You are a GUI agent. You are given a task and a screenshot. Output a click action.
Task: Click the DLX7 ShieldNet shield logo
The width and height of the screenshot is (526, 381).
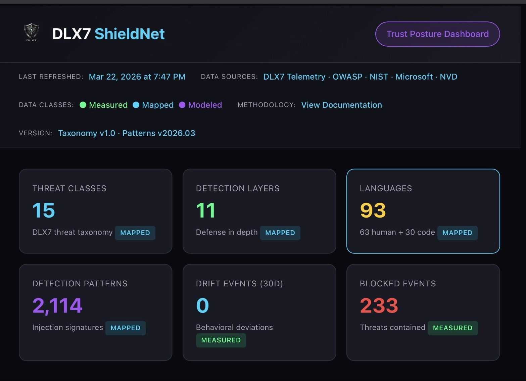tap(31, 33)
